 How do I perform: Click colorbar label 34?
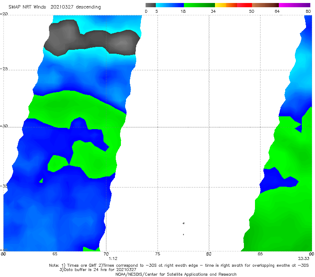click(213, 12)
